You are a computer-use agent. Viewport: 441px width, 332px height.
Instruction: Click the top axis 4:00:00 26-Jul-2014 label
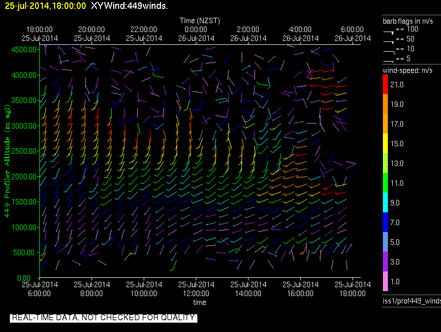coord(300,34)
